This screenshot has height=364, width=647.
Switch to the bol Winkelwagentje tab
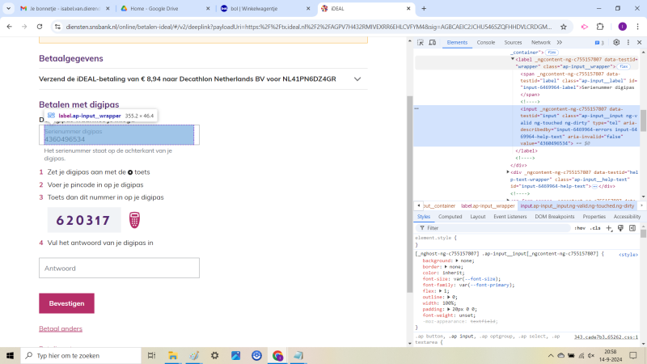tap(265, 8)
